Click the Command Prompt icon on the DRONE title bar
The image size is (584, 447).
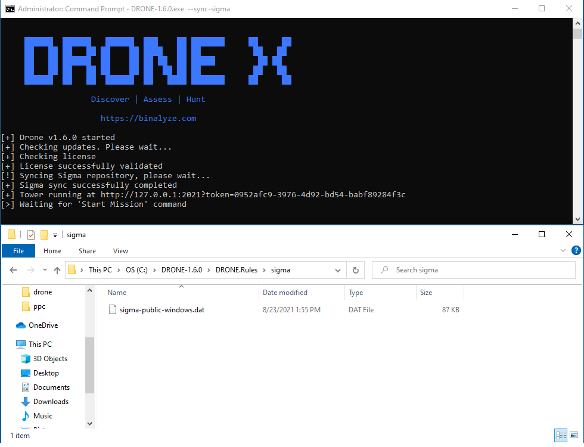[9, 8]
